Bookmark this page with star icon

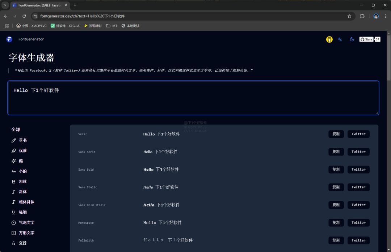tap(349, 16)
